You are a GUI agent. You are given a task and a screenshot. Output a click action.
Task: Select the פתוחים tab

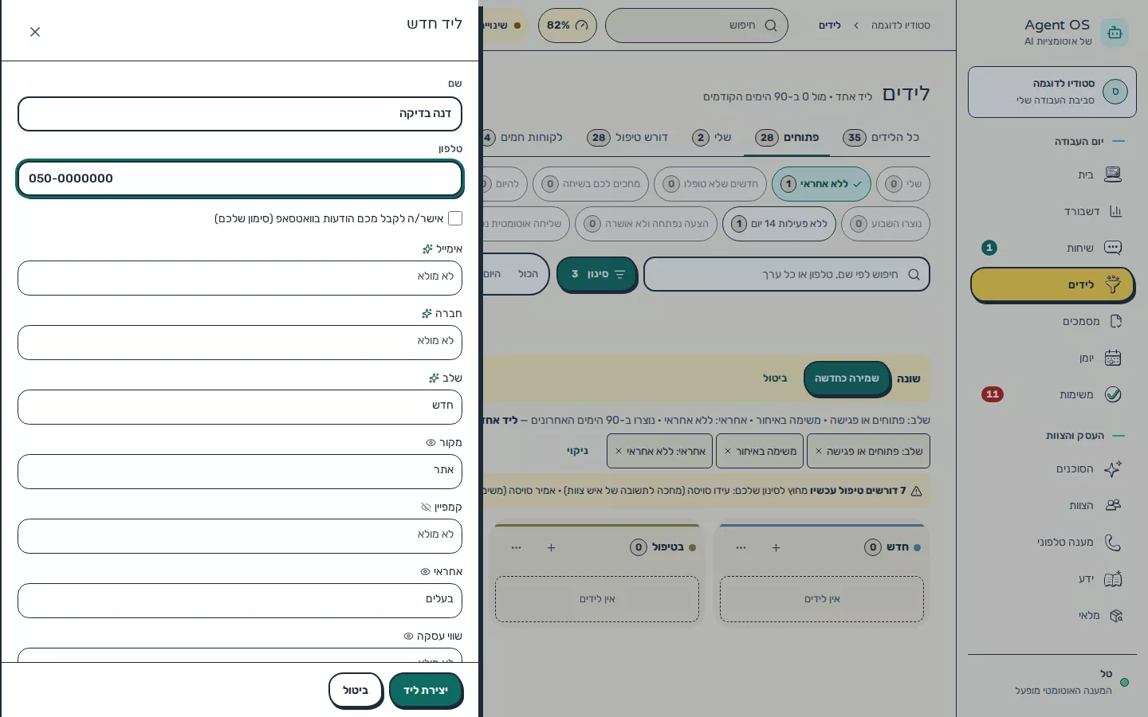(x=787, y=138)
